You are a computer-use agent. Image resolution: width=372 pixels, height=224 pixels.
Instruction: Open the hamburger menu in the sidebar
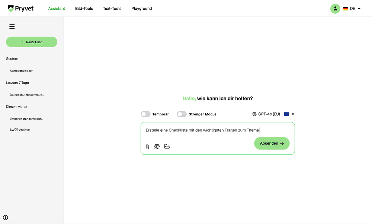pos(12,26)
